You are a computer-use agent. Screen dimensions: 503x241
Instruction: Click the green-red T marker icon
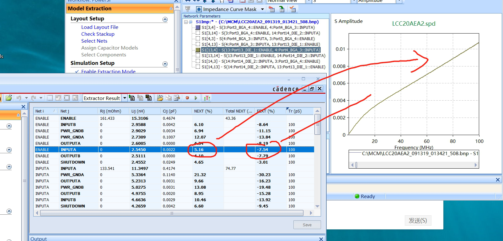(207, 98)
